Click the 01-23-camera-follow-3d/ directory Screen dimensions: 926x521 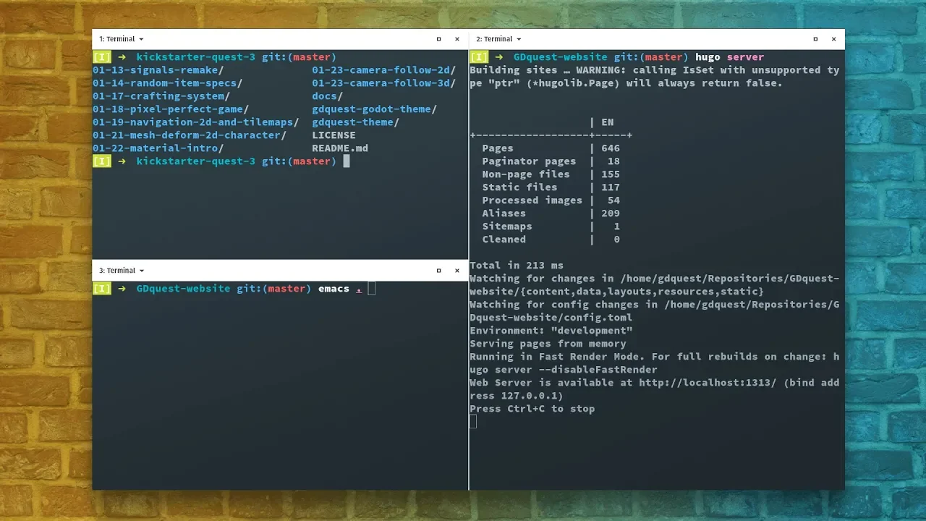pyautogui.click(x=383, y=83)
